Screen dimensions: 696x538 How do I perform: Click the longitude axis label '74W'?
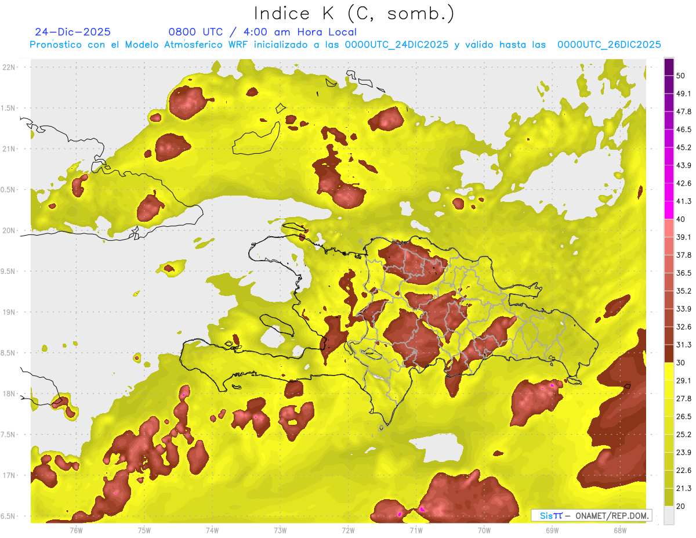(212, 530)
